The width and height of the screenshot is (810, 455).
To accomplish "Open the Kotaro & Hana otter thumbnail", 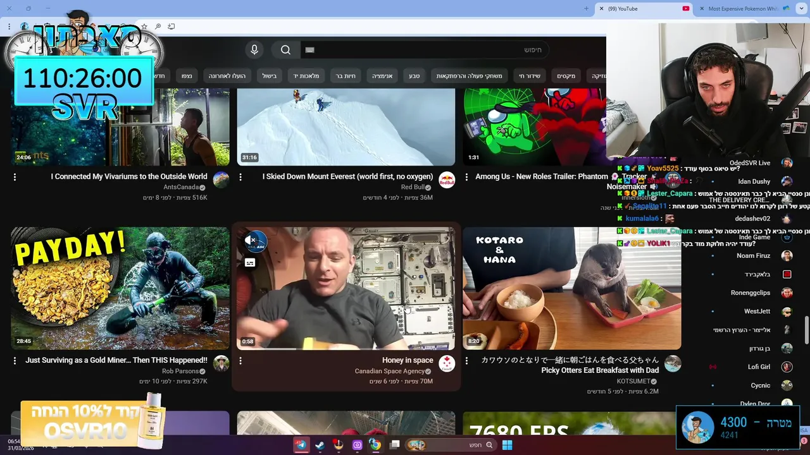I will pyautogui.click(x=572, y=288).
